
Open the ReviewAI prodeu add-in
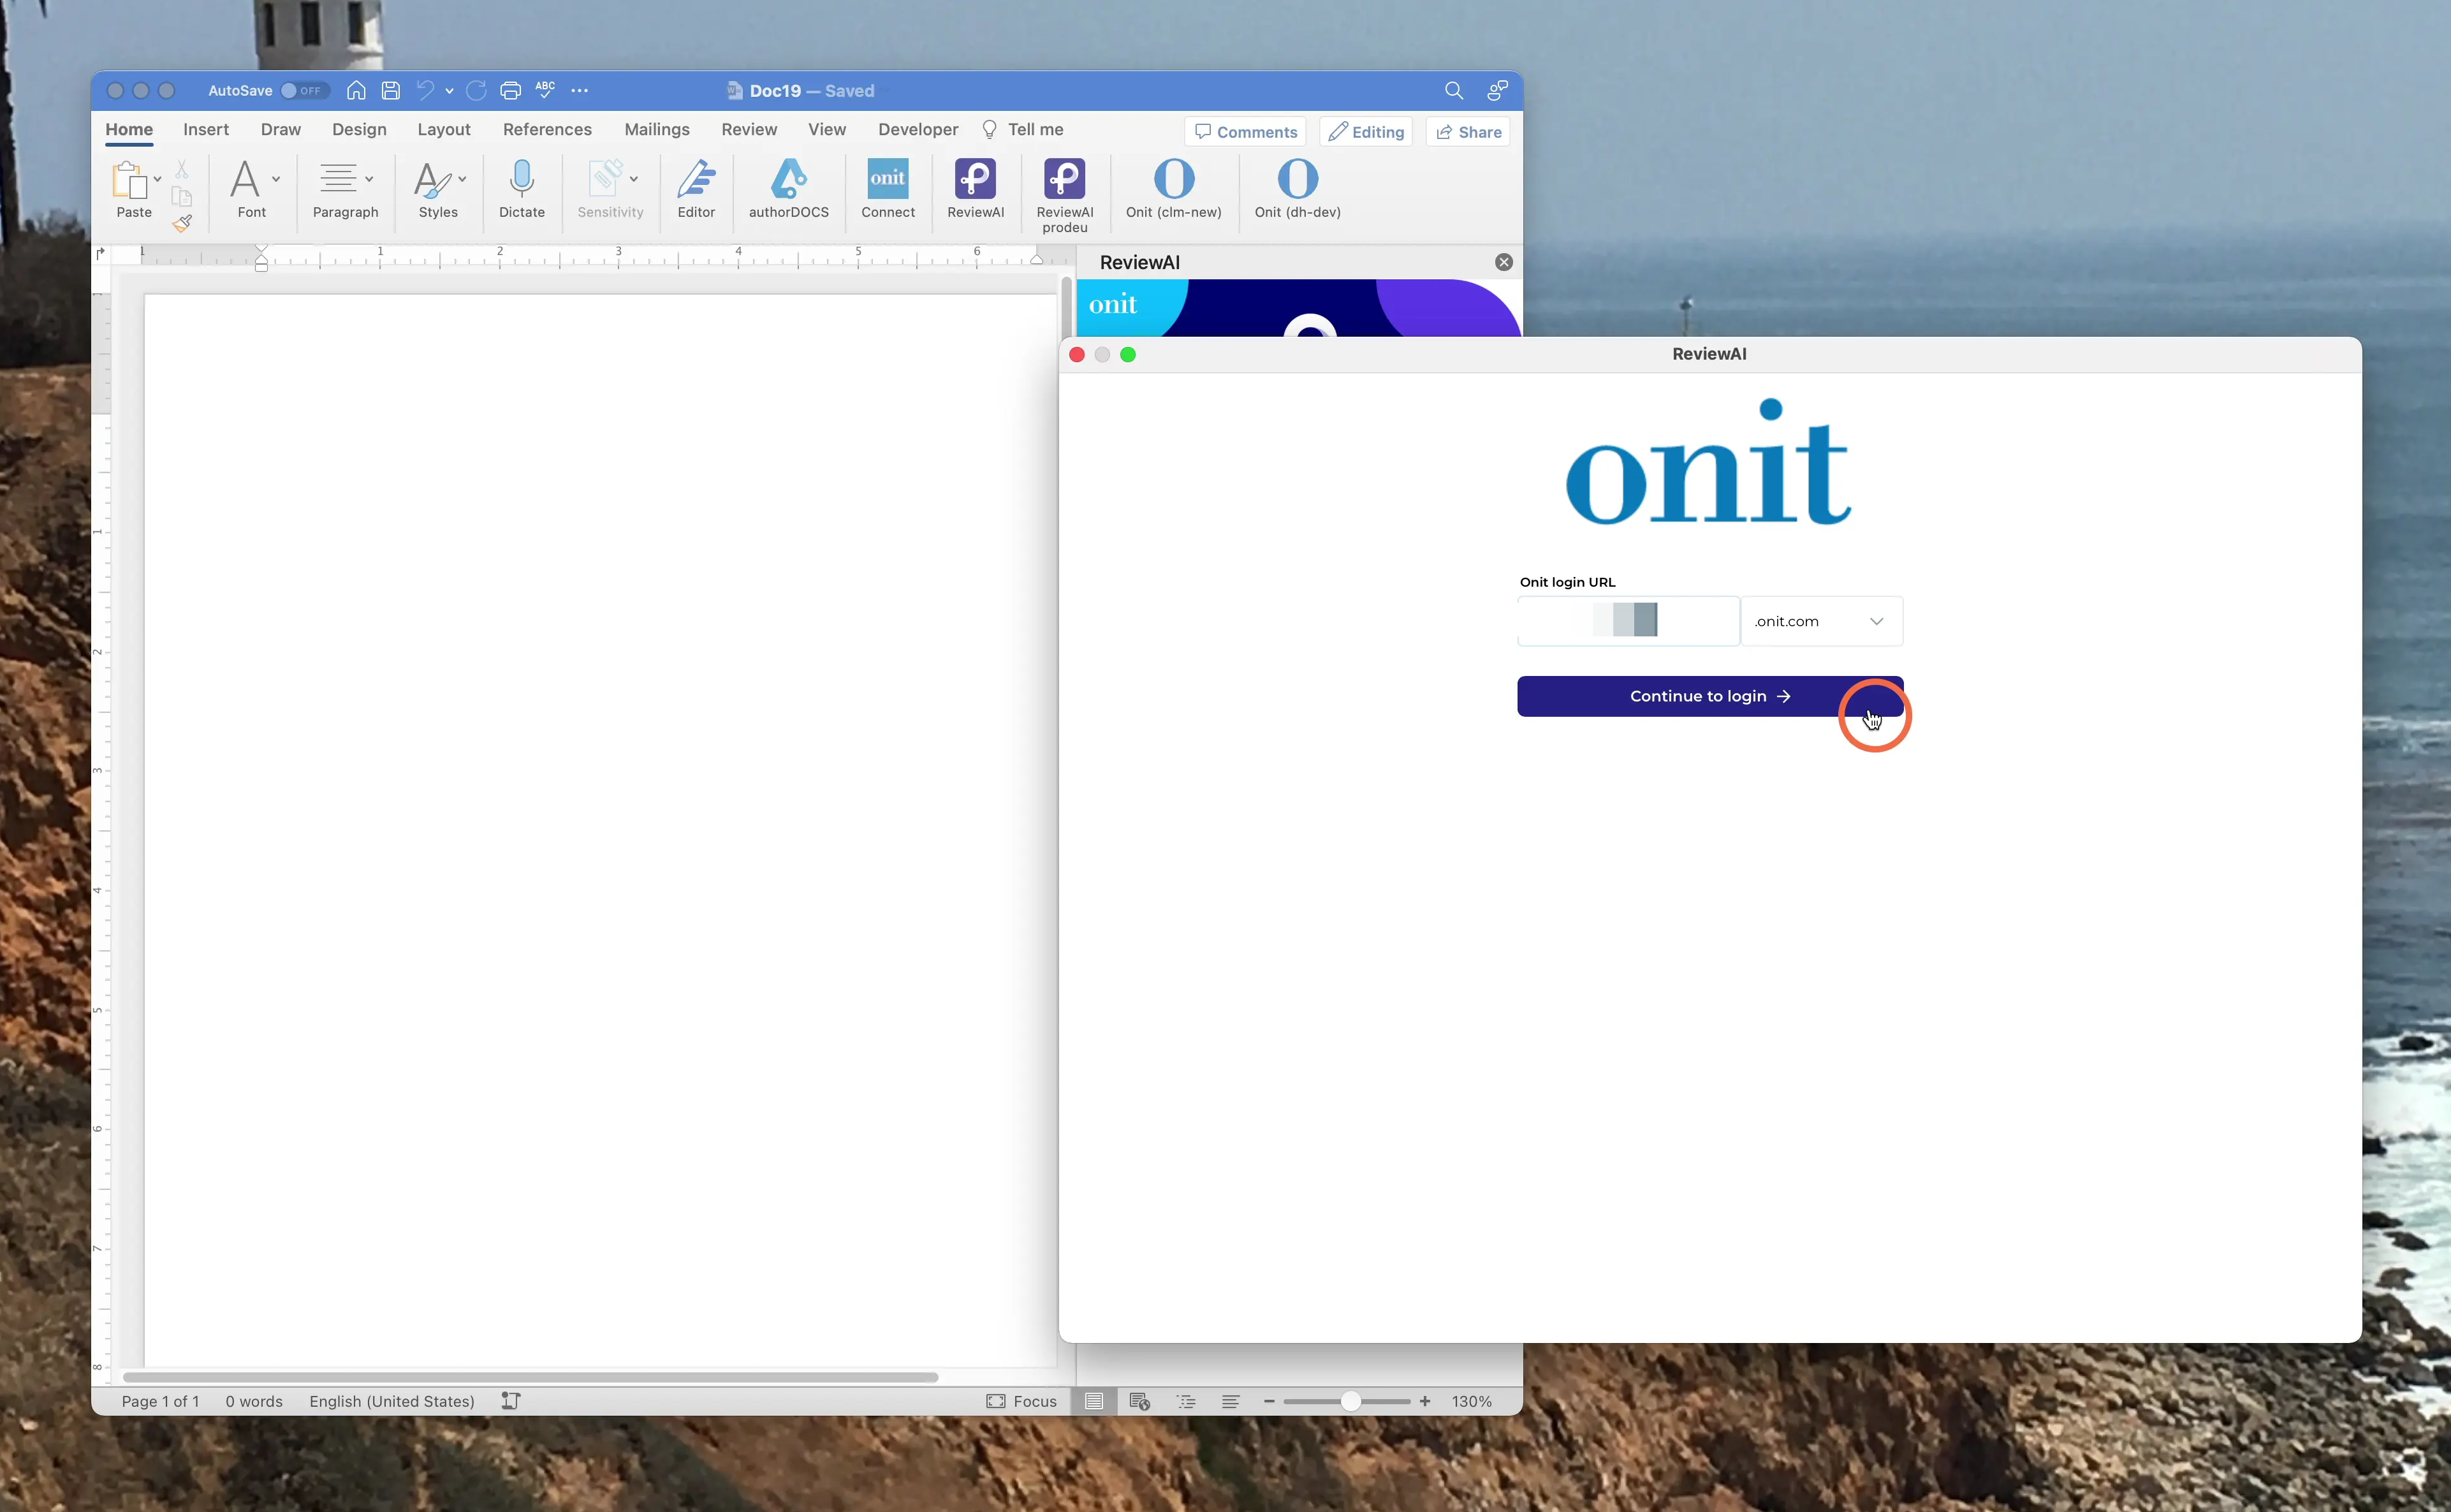pos(1065,196)
